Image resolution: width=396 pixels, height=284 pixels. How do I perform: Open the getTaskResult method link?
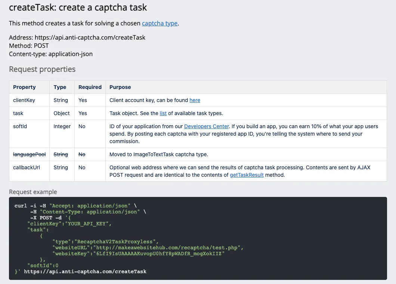click(247, 175)
